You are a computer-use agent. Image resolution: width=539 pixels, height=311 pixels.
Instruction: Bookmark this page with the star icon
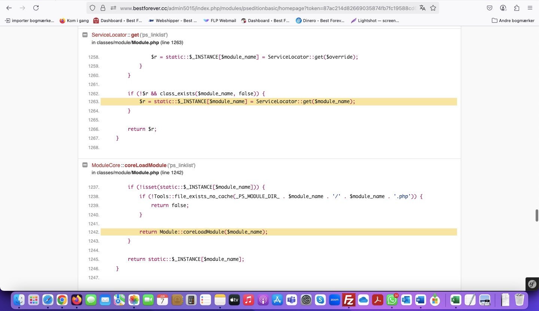tap(433, 8)
